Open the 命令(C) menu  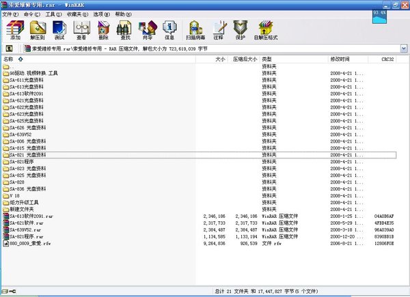[x=32, y=14]
